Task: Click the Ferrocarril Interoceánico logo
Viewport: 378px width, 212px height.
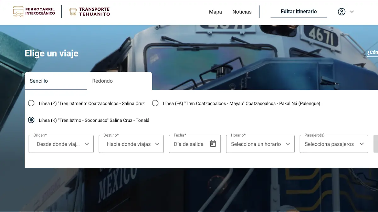Action: 34,12
